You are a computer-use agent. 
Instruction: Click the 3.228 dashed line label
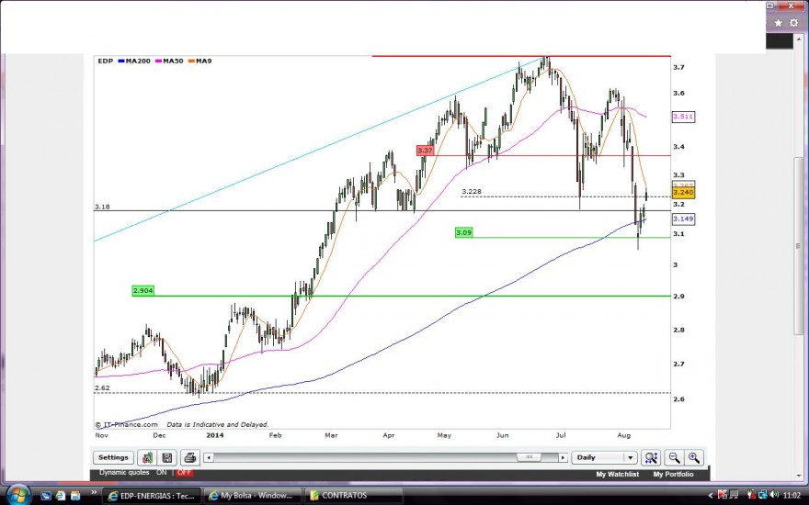[472, 191]
